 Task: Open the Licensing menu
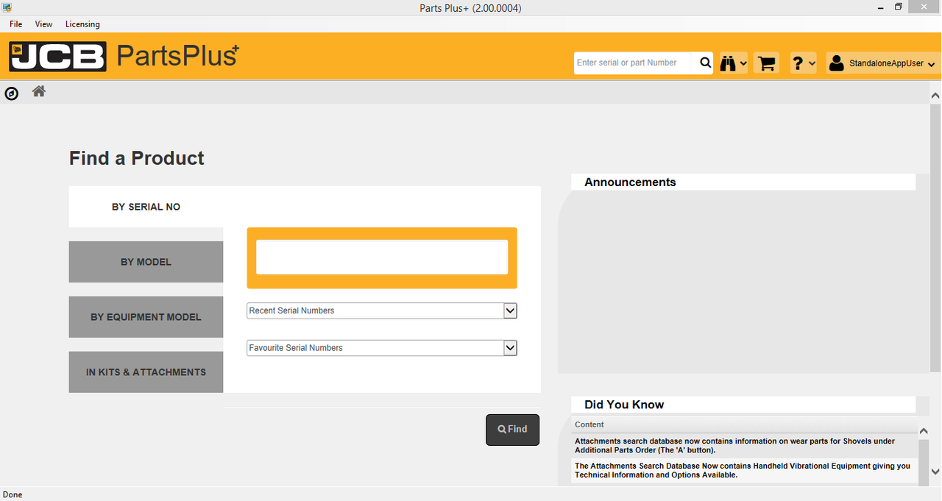point(82,24)
